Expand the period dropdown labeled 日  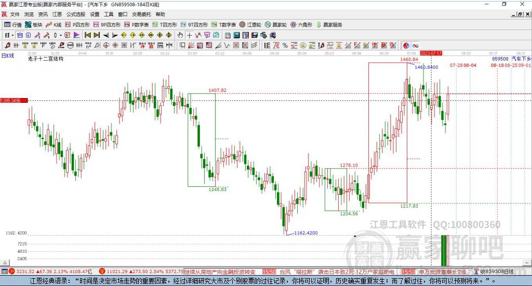pos(9,35)
